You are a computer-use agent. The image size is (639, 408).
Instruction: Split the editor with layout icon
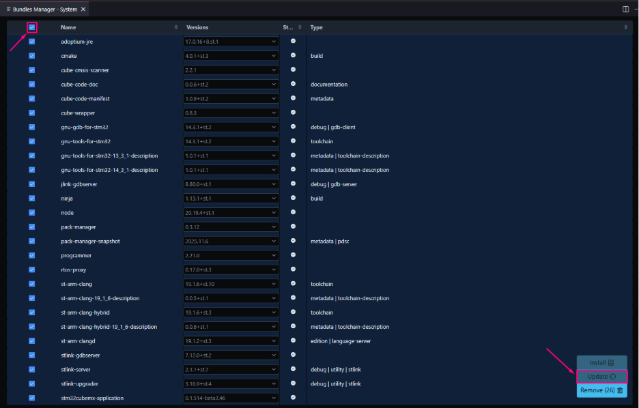coord(625,10)
